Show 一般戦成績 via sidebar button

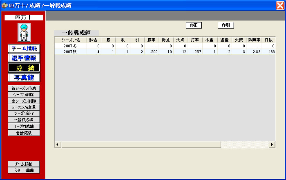[x=24, y=120]
